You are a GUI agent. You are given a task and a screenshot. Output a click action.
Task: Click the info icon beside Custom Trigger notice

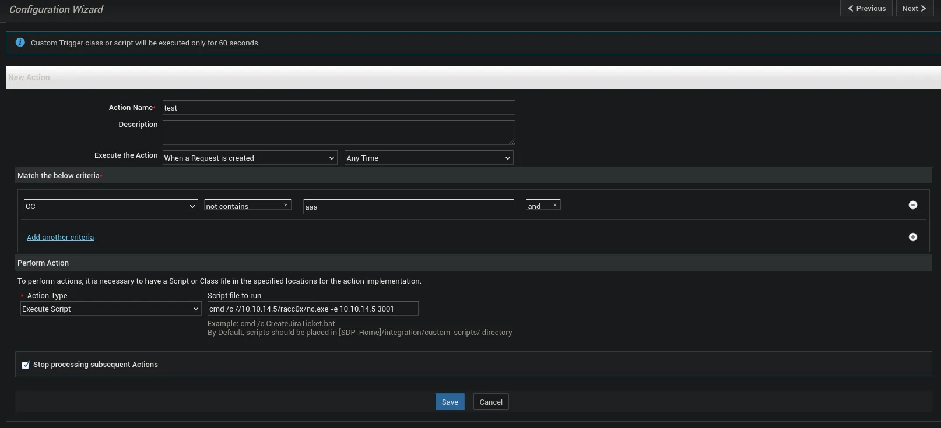20,43
